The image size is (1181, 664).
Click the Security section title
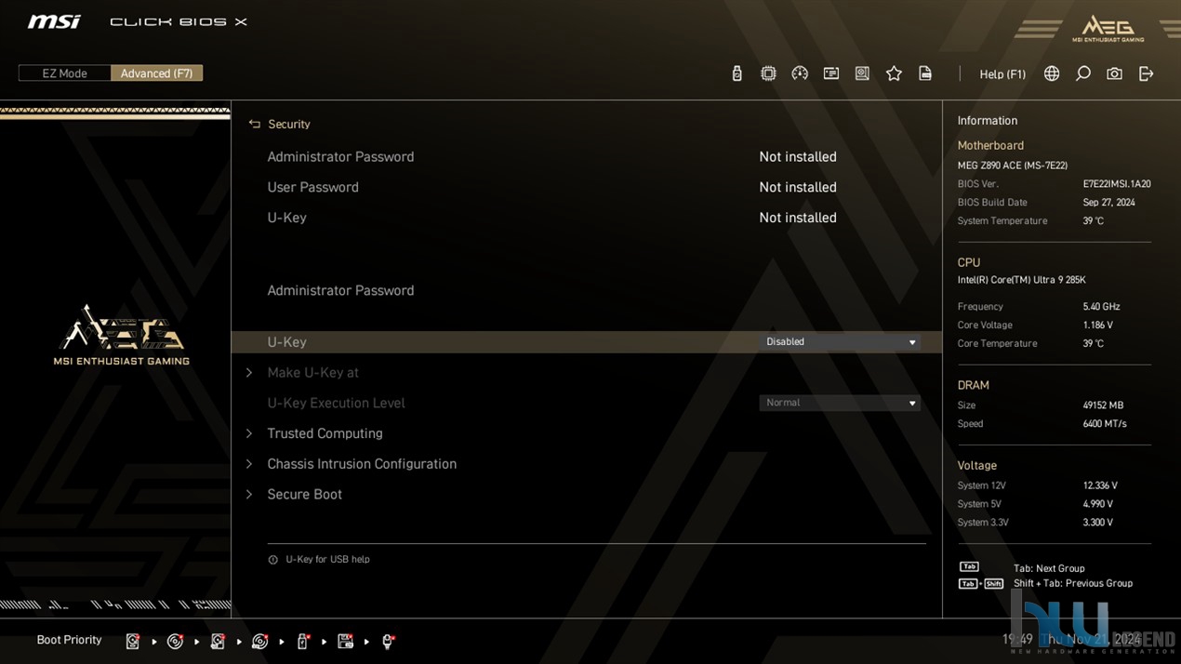pyautogui.click(x=289, y=125)
